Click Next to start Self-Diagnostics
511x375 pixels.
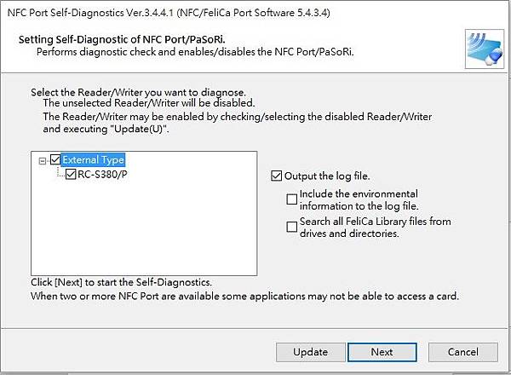click(x=382, y=352)
